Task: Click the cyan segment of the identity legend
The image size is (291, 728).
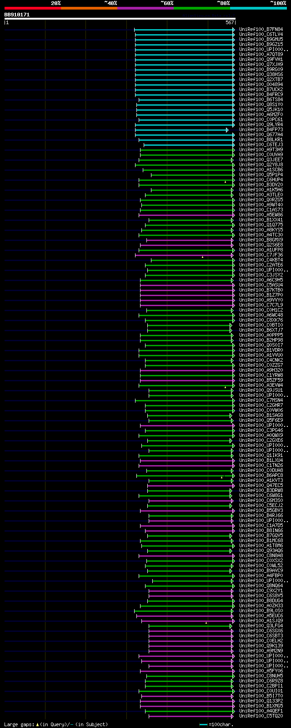Action: (258, 8)
